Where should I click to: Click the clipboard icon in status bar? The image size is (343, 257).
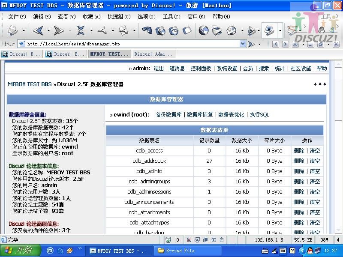(222, 240)
